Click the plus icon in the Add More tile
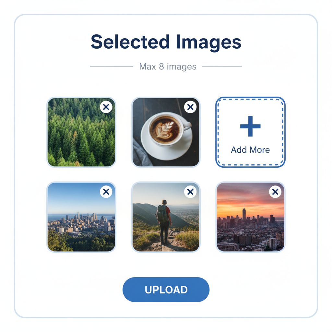 pyautogui.click(x=250, y=126)
